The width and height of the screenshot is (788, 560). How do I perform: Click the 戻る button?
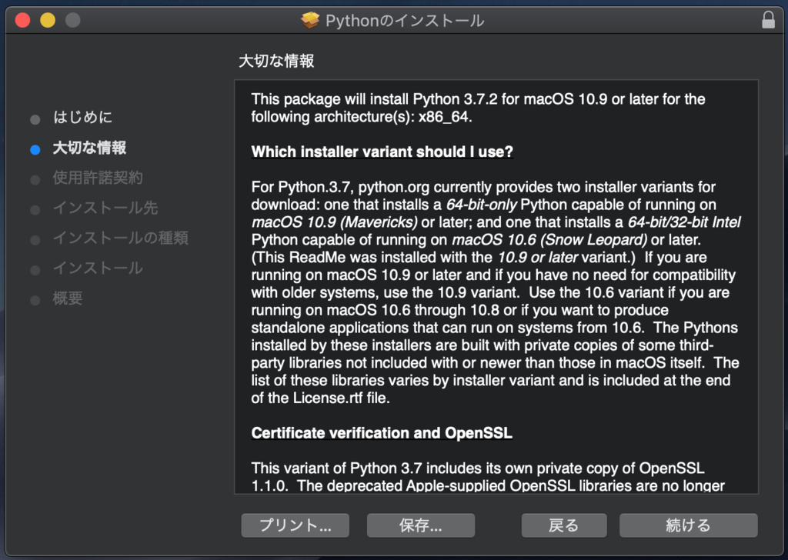[564, 525]
